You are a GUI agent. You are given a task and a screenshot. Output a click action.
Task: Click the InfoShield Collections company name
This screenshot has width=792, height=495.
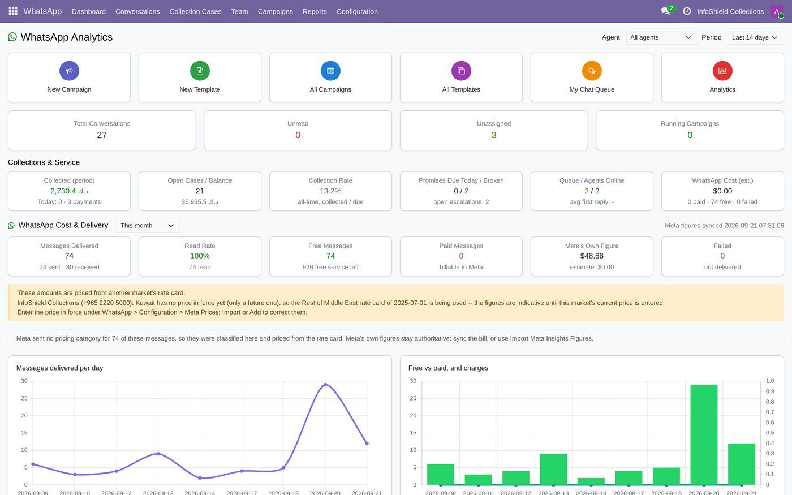point(730,11)
